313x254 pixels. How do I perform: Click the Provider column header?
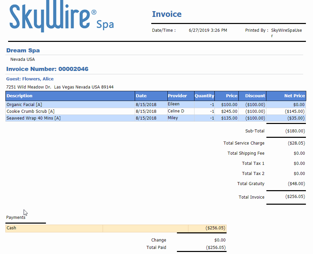tap(177, 96)
